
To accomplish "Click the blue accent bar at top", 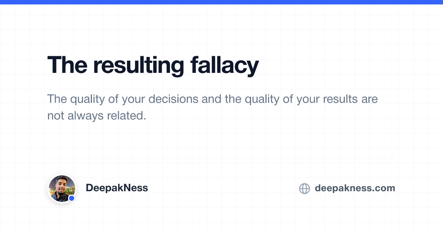I will [x=221, y=2].
